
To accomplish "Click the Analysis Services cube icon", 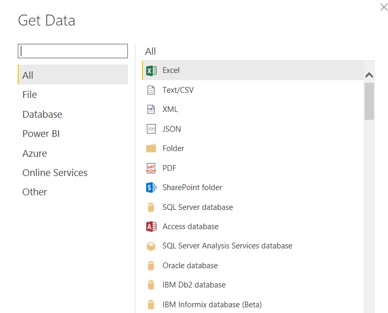I will coord(151,246).
